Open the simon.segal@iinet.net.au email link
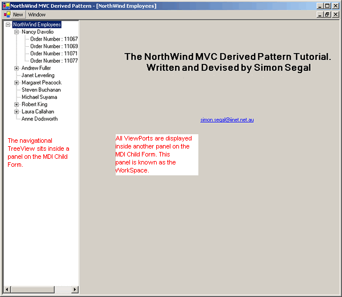The image size is (342, 297). [x=227, y=120]
